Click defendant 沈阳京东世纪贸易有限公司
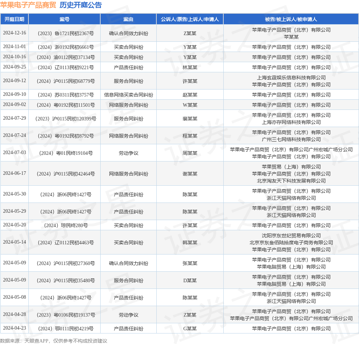This screenshot has width=359, height=344. coord(291,236)
